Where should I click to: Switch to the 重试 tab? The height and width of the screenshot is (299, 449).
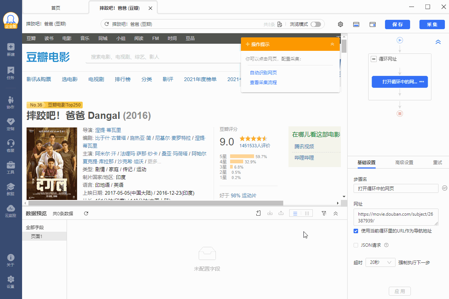tap(437, 163)
